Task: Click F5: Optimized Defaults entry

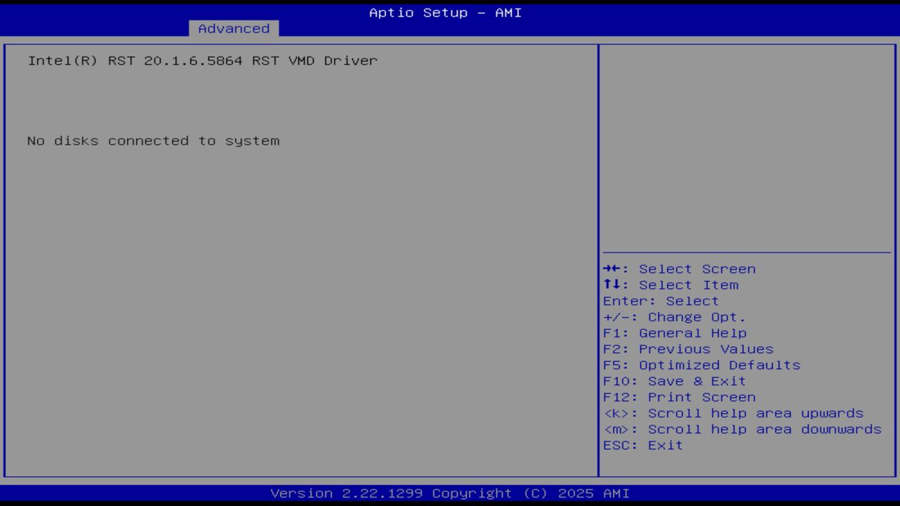Action: (701, 365)
